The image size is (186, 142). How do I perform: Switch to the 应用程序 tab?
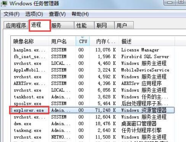[x=16, y=26]
